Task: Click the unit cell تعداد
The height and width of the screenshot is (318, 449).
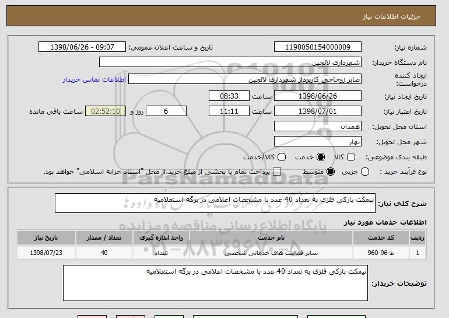Action: coord(161,253)
